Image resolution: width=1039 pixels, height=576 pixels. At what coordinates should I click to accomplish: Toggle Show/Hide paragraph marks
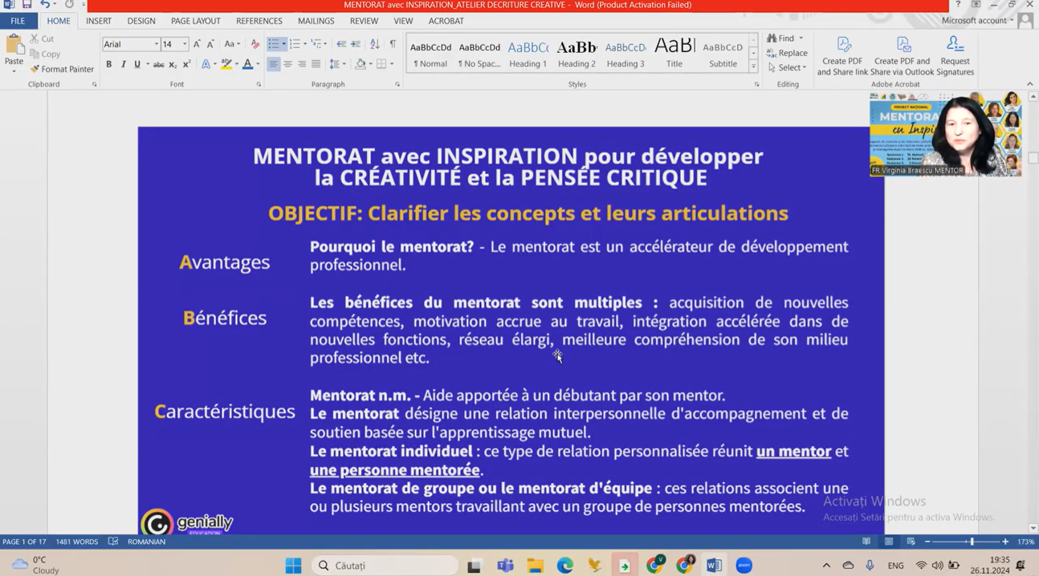tap(393, 44)
